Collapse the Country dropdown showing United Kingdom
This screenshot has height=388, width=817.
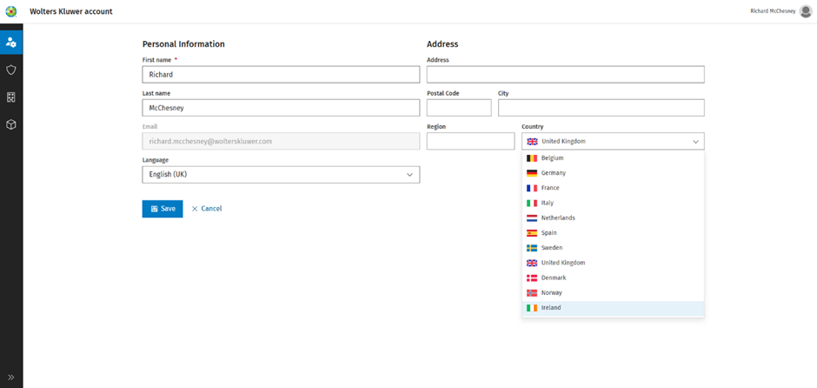pyautogui.click(x=614, y=141)
